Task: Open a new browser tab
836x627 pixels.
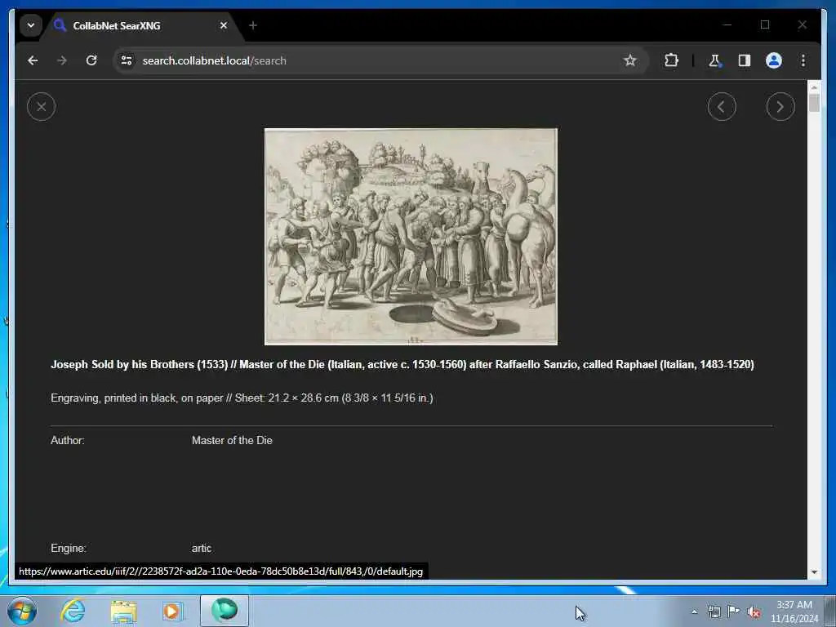Action: tap(253, 25)
